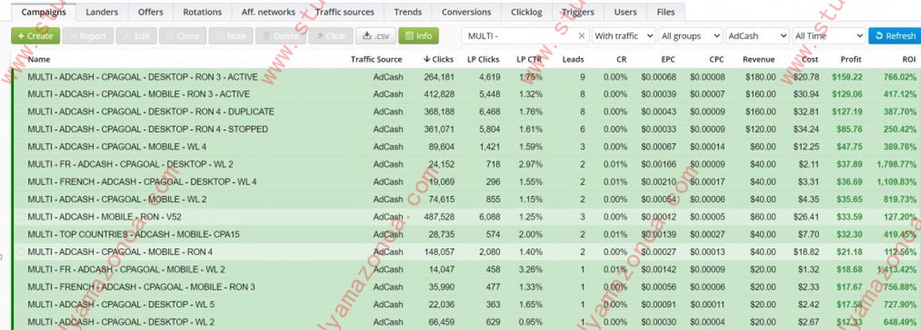The width and height of the screenshot is (921, 330).
Task: Export table with .csv button
Action: [376, 36]
